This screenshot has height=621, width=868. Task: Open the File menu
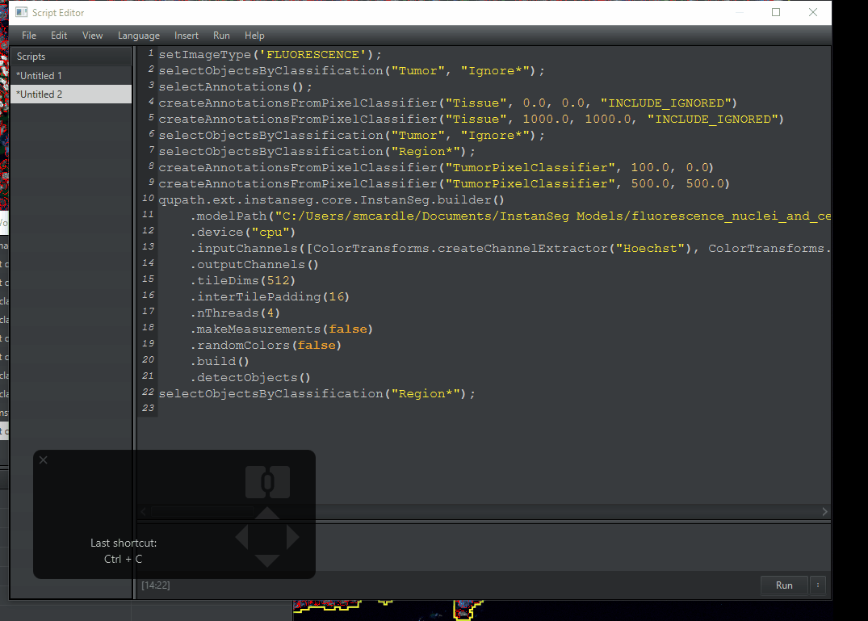pyautogui.click(x=28, y=35)
